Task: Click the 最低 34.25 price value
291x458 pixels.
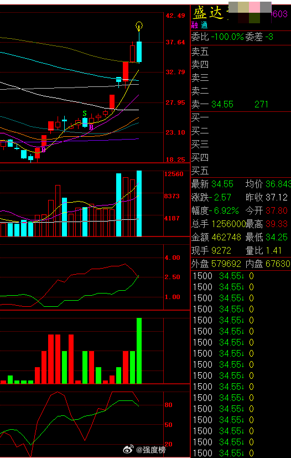Action: click(277, 237)
